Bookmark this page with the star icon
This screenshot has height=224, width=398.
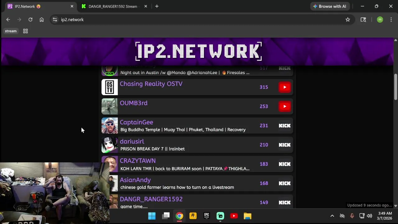coord(348,20)
